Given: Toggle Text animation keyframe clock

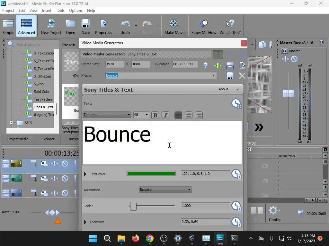Looking at the screenshot, I should 236,103.
